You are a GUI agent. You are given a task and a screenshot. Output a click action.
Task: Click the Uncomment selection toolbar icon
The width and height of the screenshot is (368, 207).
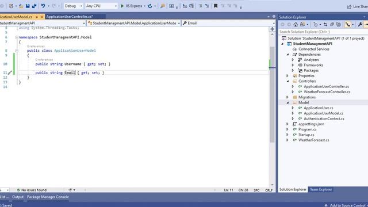click(207, 6)
